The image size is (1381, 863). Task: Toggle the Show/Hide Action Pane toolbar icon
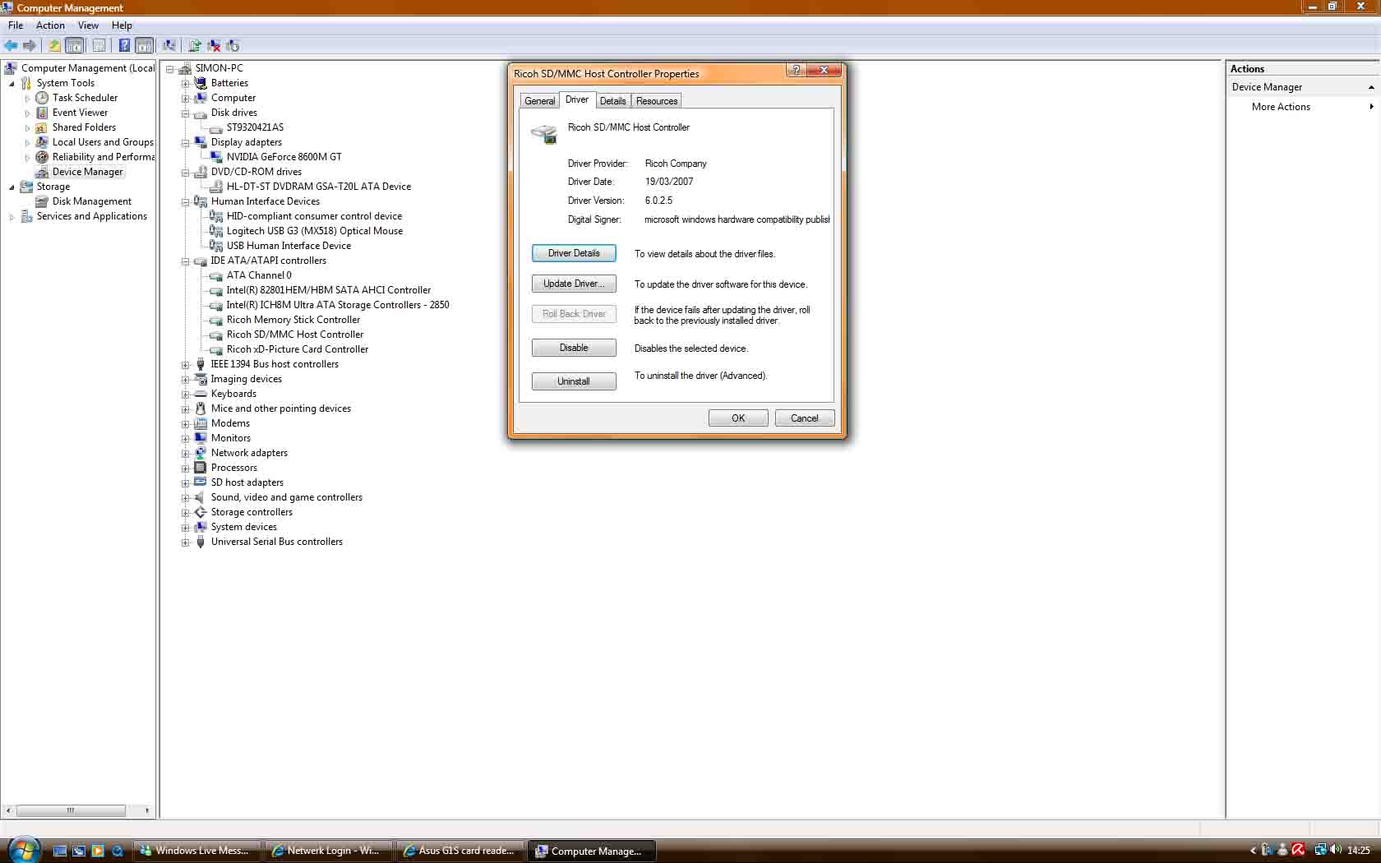point(145,46)
